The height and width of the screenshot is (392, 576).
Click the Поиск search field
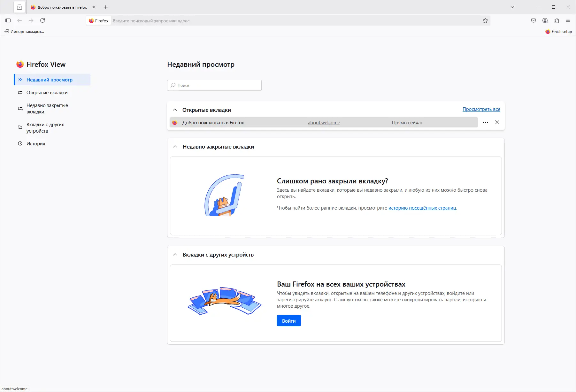214,85
